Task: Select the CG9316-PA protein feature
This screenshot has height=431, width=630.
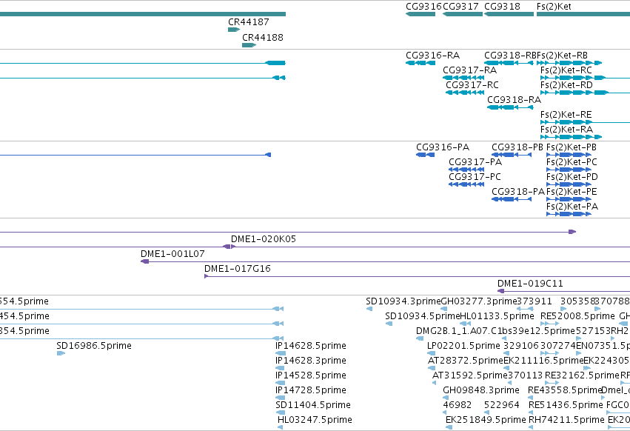Action: (425, 155)
